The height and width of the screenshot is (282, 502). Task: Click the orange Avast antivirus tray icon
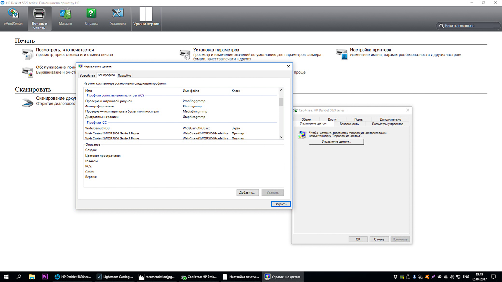coord(427,277)
